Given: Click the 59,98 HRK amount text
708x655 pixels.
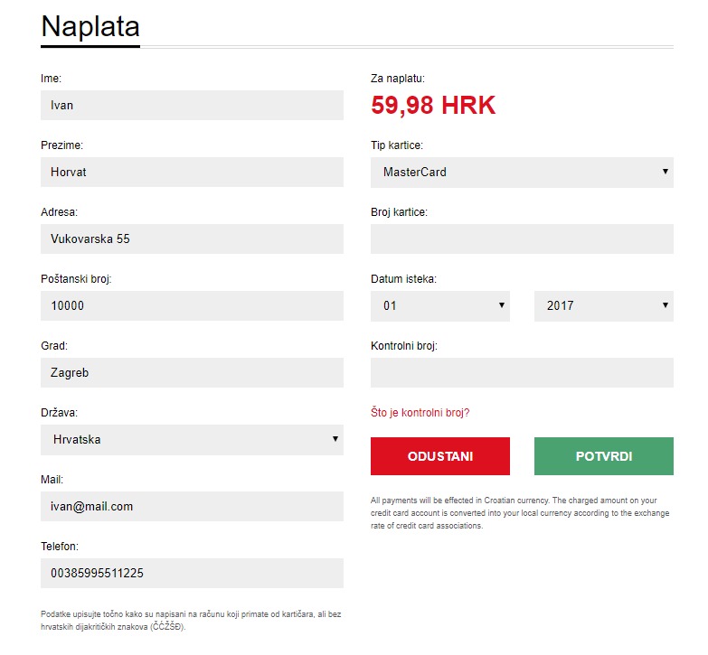Looking at the screenshot, I should (x=433, y=106).
